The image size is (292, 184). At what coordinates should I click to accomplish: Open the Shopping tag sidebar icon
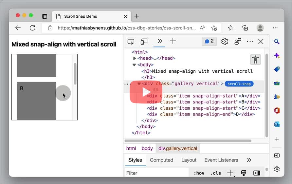point(277,69)
